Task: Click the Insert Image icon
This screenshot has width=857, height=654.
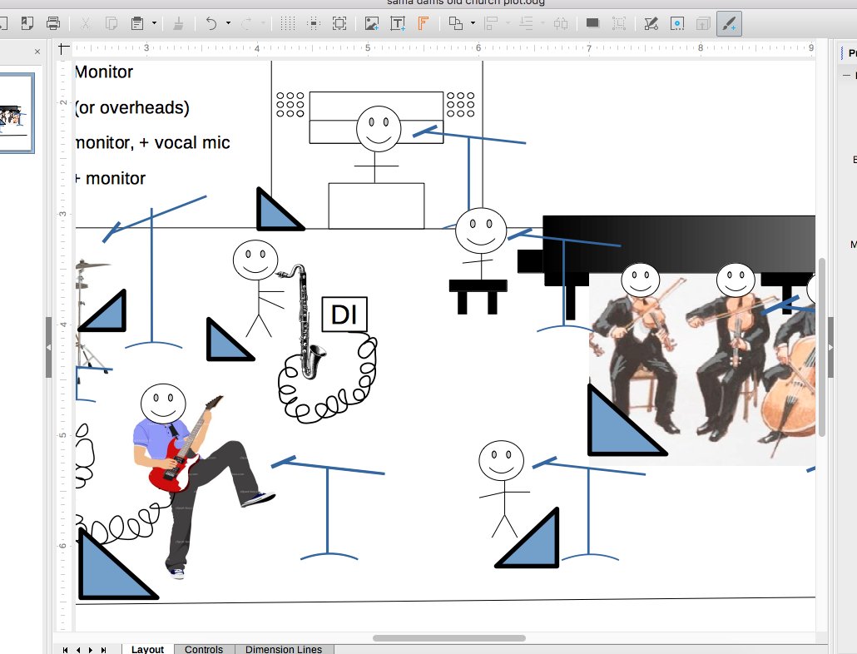Action: point(372,23)
